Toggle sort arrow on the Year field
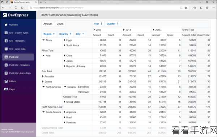The height and width of the screenshot is (137, 217). (x=101, y=23)
